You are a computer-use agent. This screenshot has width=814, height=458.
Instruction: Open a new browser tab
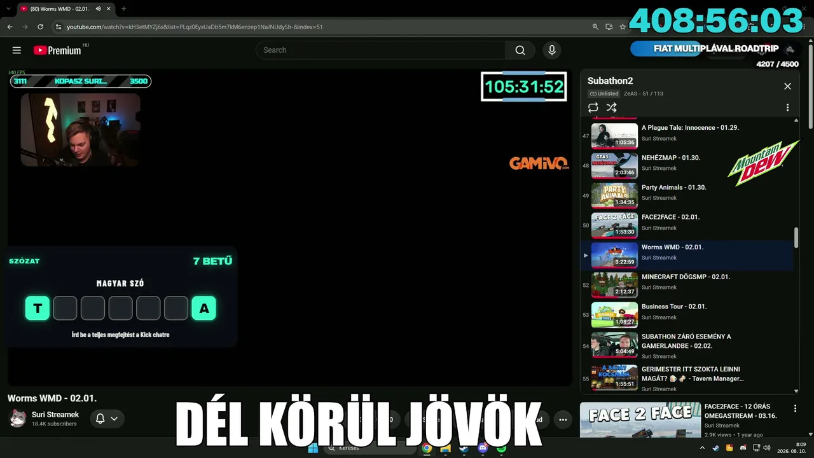[x=123, y=9]
